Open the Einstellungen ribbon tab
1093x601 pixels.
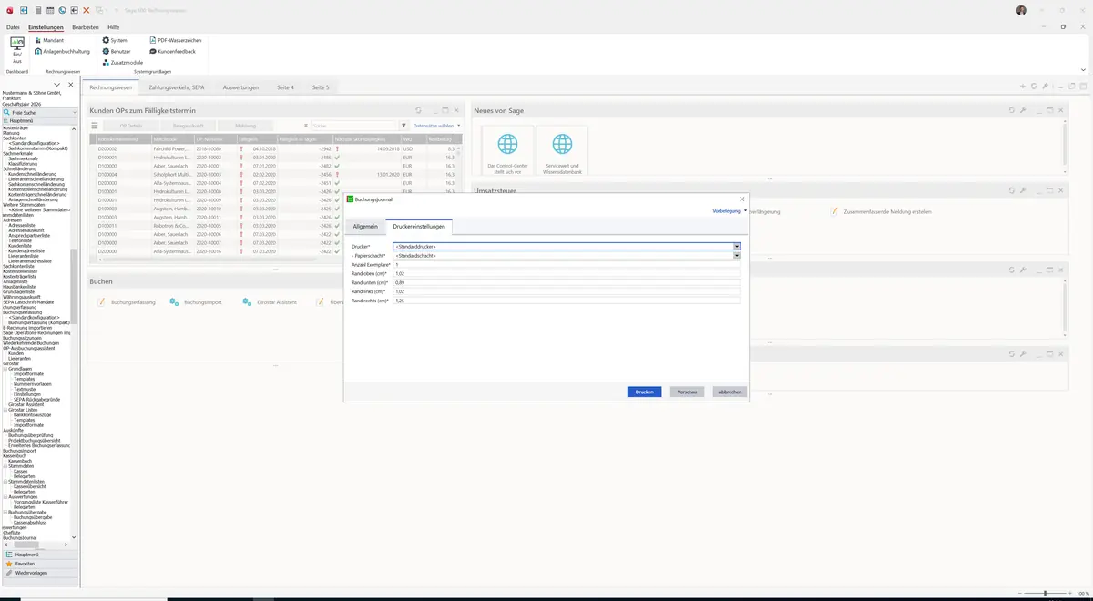(x=46, y=27)
